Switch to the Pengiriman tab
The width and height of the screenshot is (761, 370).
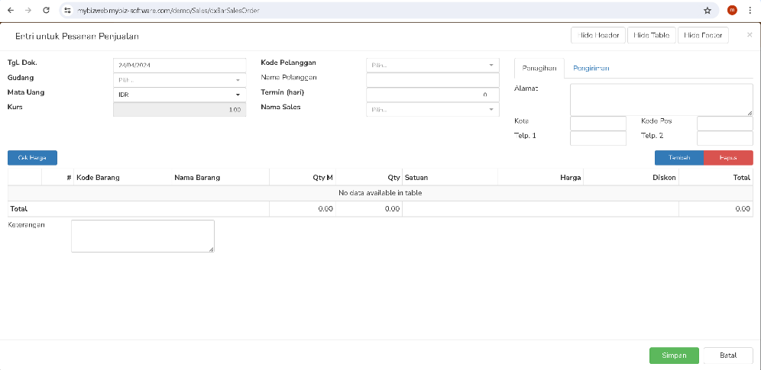(591, 69)
